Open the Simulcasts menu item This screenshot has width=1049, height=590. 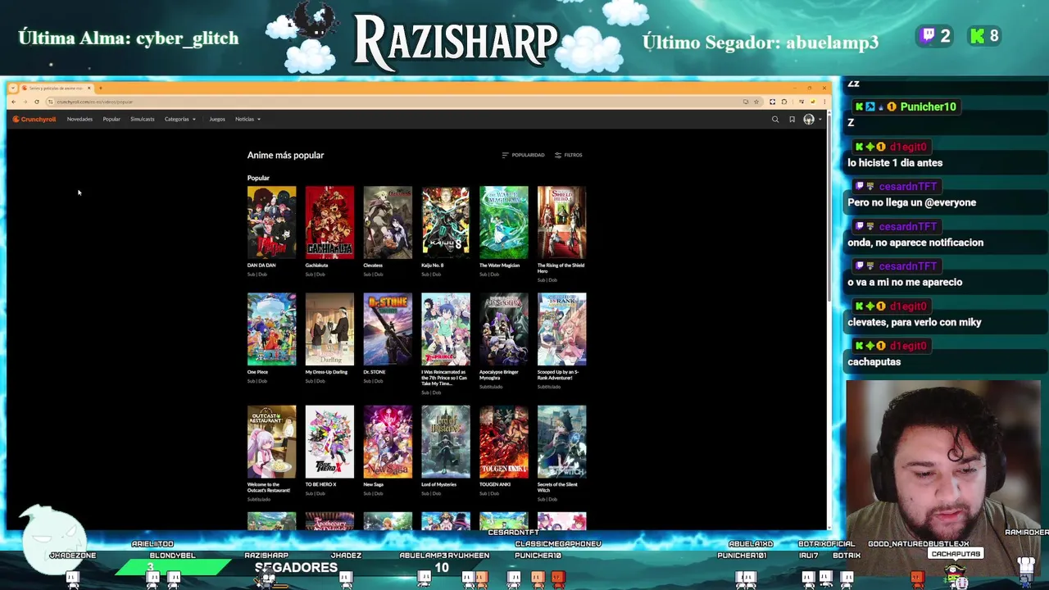[x=142, y=120]
